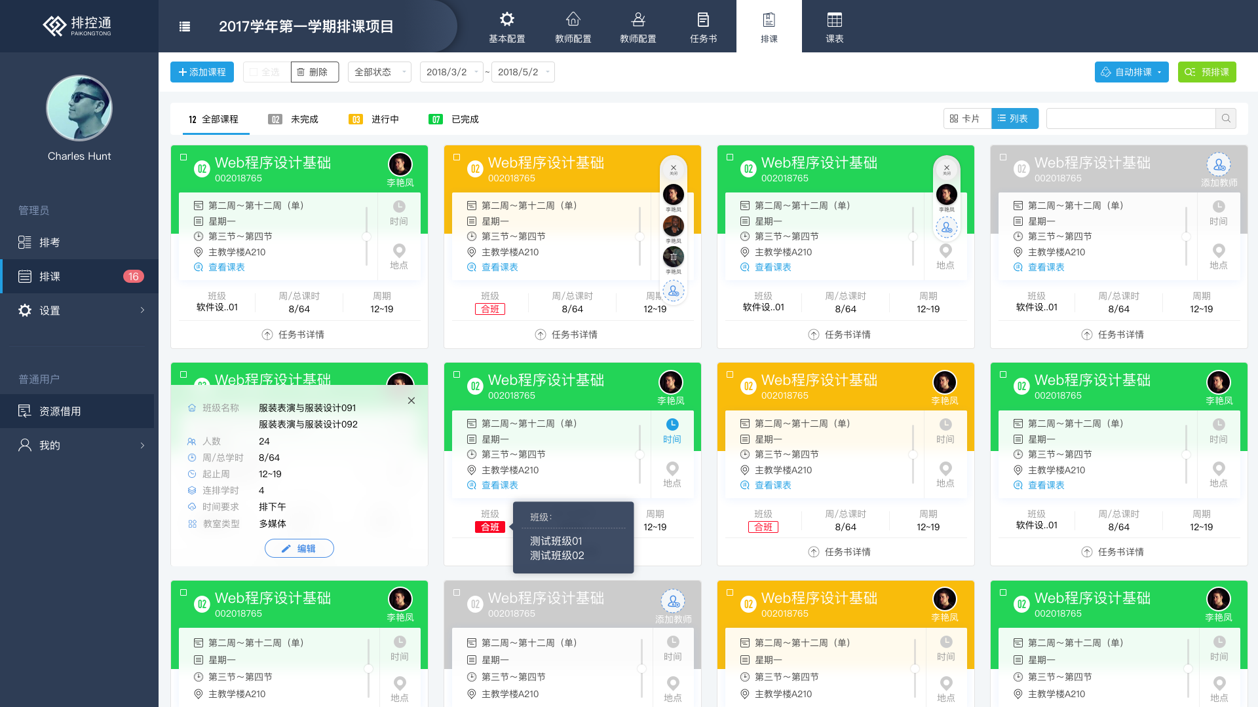Switch to 卡片 card view
This screenshot has height=707, width=1258.
967,118
